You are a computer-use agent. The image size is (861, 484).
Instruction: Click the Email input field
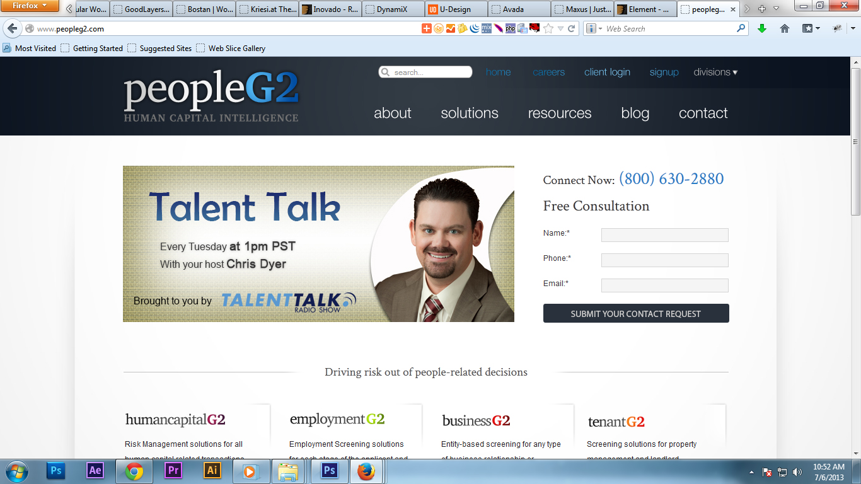pos(665,285)
